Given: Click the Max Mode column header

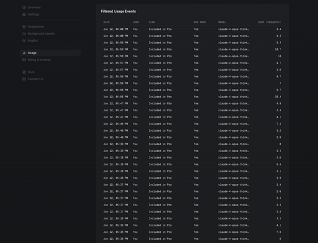Looking at the screenshot, I should pyautogui.click(x=200, y=22).
